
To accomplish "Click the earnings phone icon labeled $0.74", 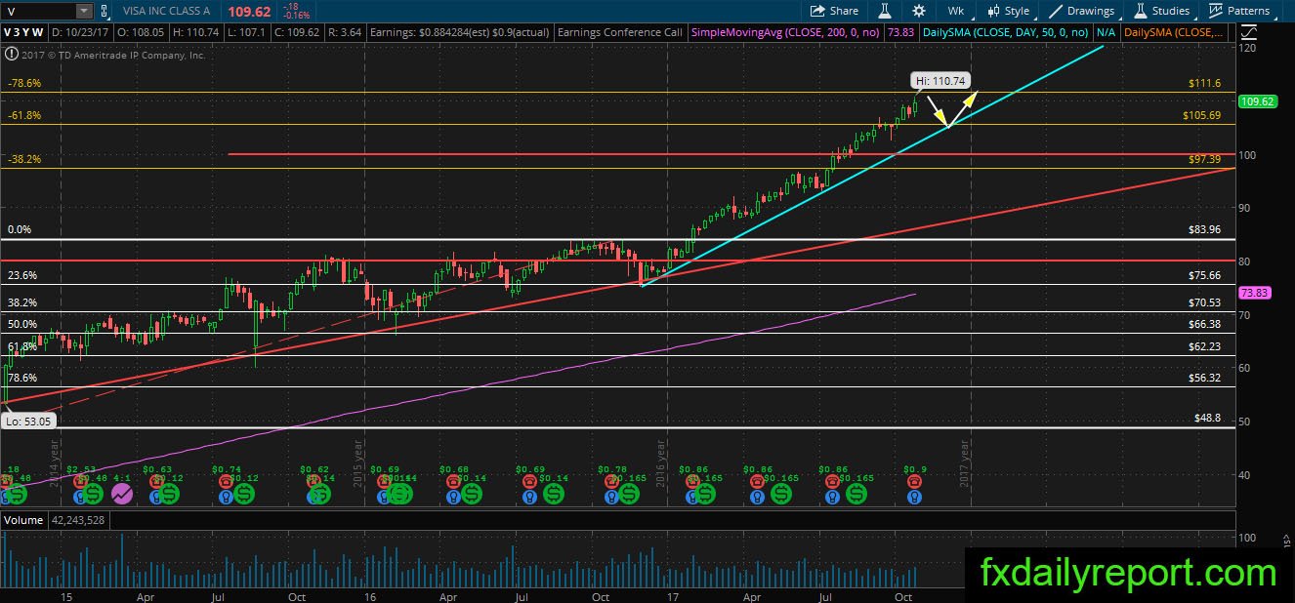I will (225, 481).
